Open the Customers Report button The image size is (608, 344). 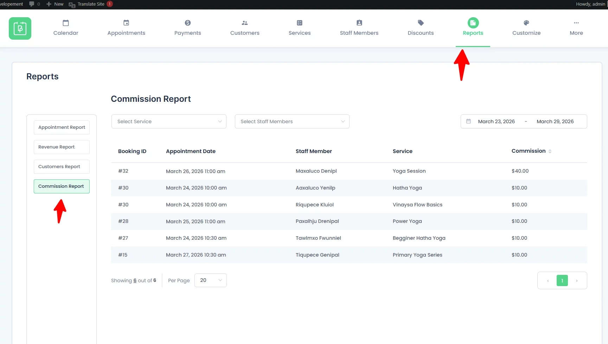click(62, 167)
